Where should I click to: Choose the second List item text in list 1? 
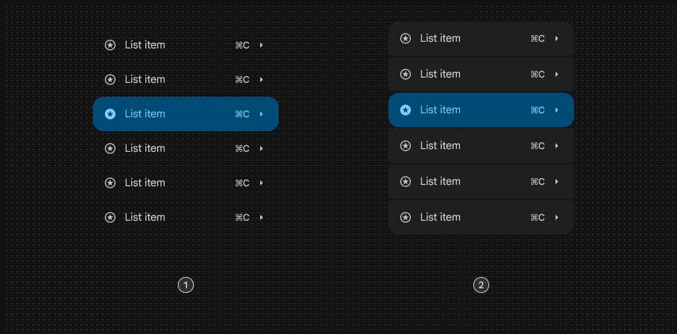(x=145, y=80)
